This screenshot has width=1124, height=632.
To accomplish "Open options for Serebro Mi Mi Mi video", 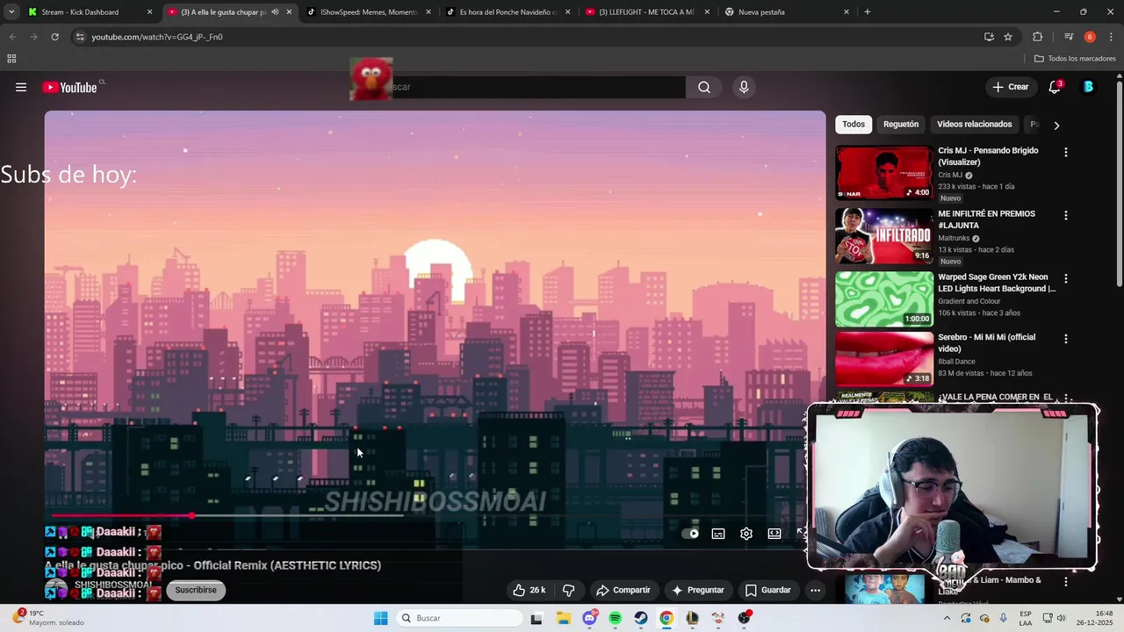I will [1066, 339].
